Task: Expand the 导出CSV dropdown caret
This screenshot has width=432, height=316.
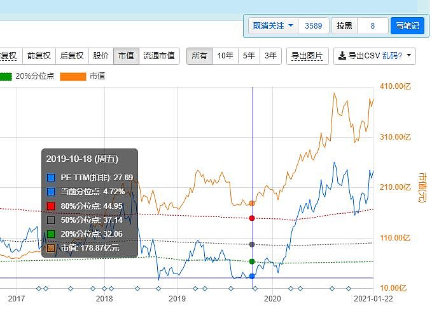Action: click(409, 55)
